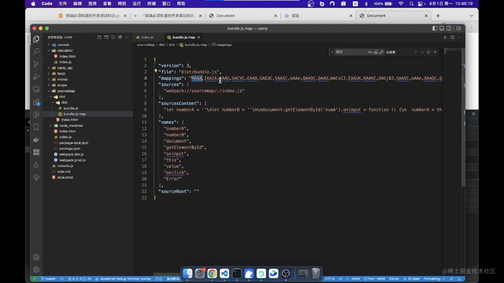The height and width of the screenshot is (283, 504).
Task: Open the Extensions view in the activity bar
Action: point(36,102)
